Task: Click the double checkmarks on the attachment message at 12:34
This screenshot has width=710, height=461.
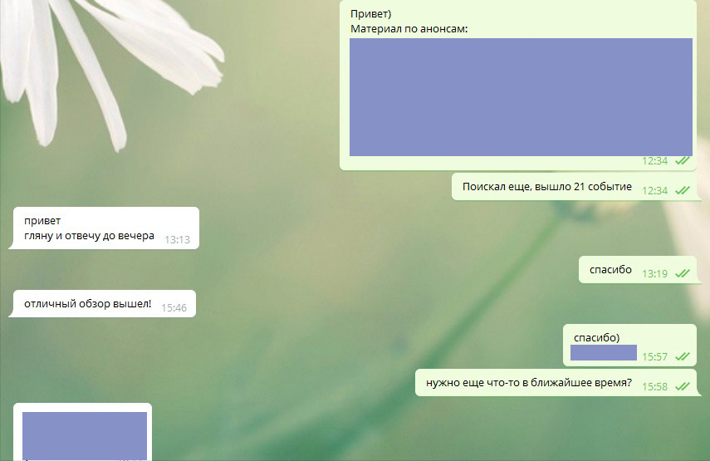Action: [683, 161]
